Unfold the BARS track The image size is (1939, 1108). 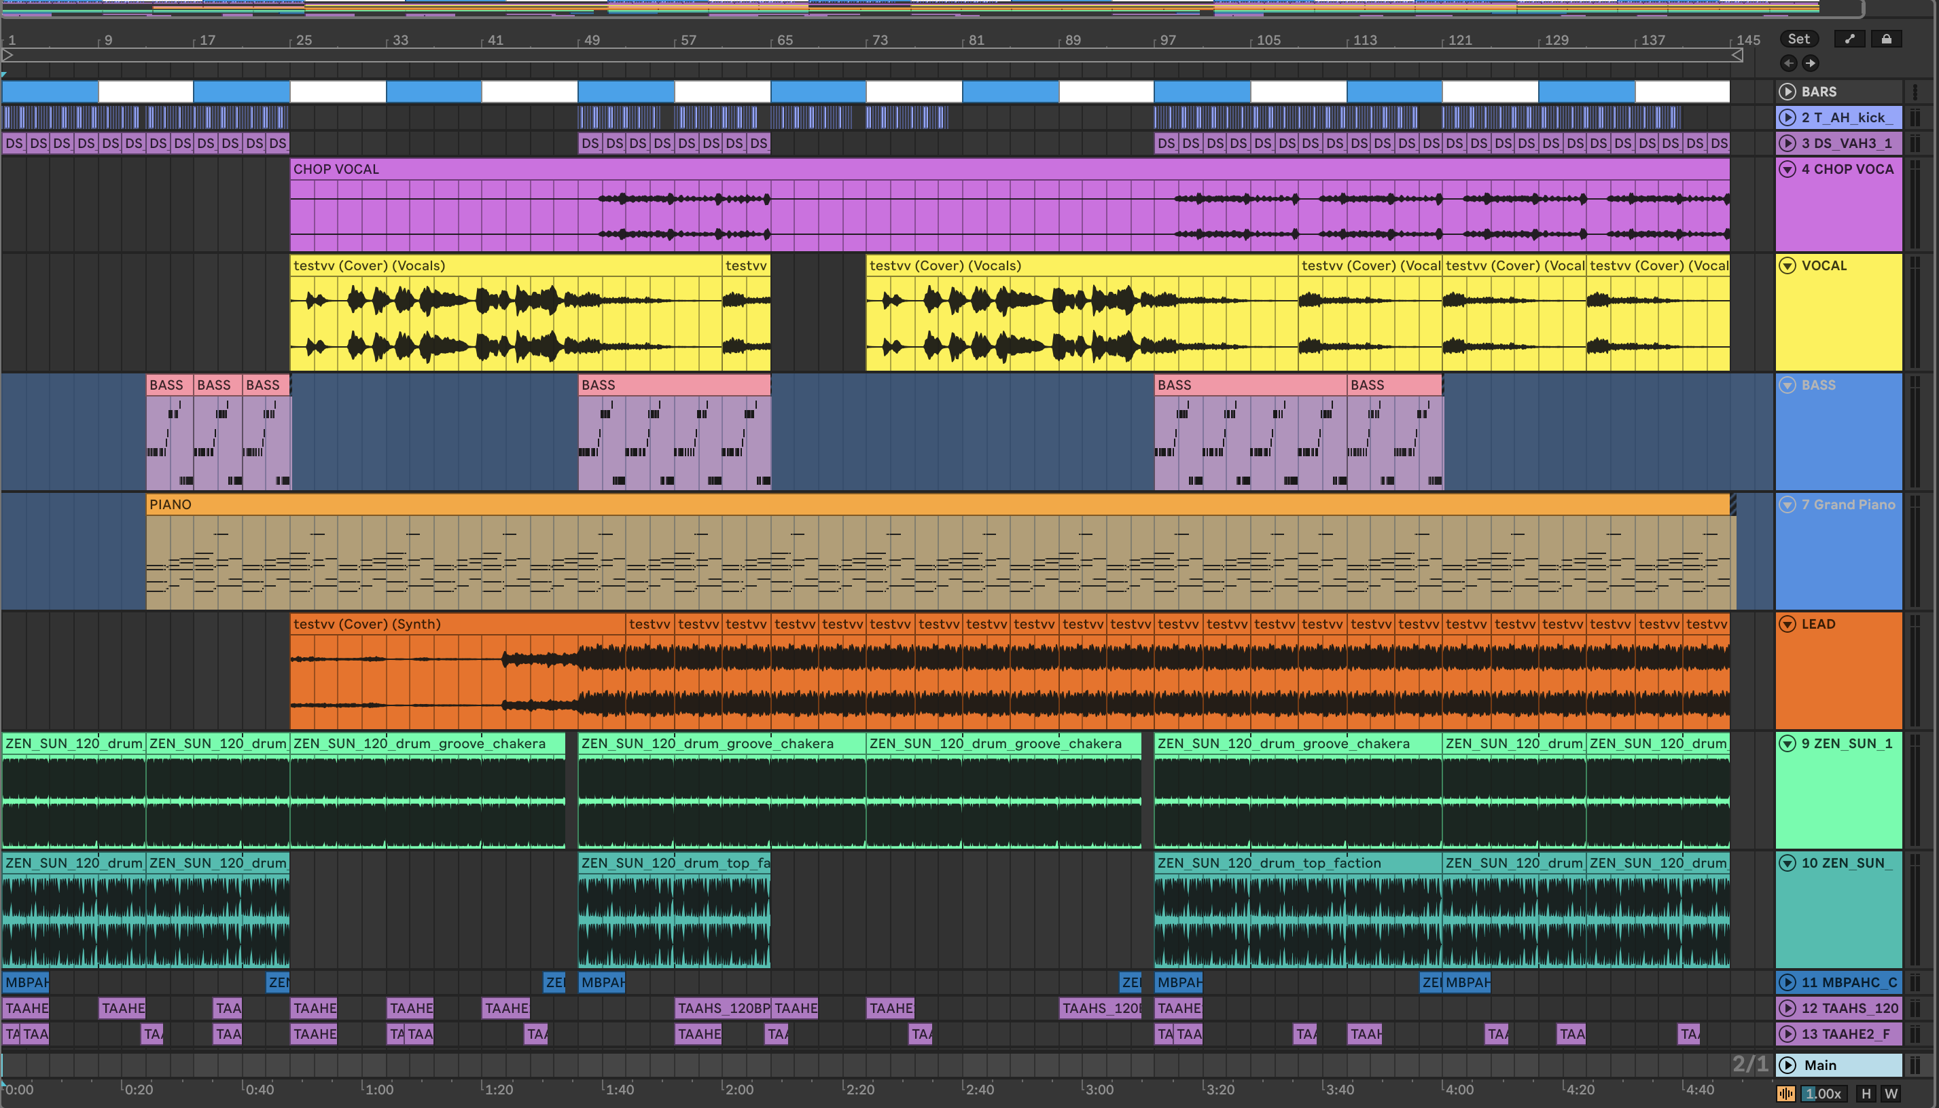(1787, 92)
